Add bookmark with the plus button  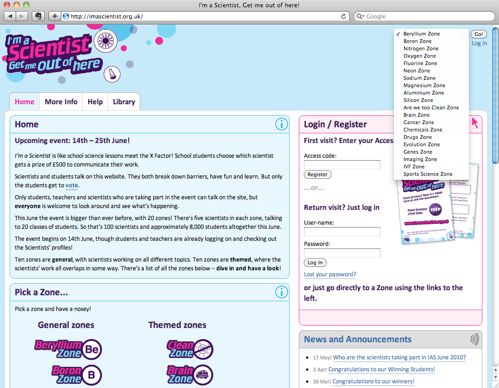pyautogui.click(x=55, y=16)
